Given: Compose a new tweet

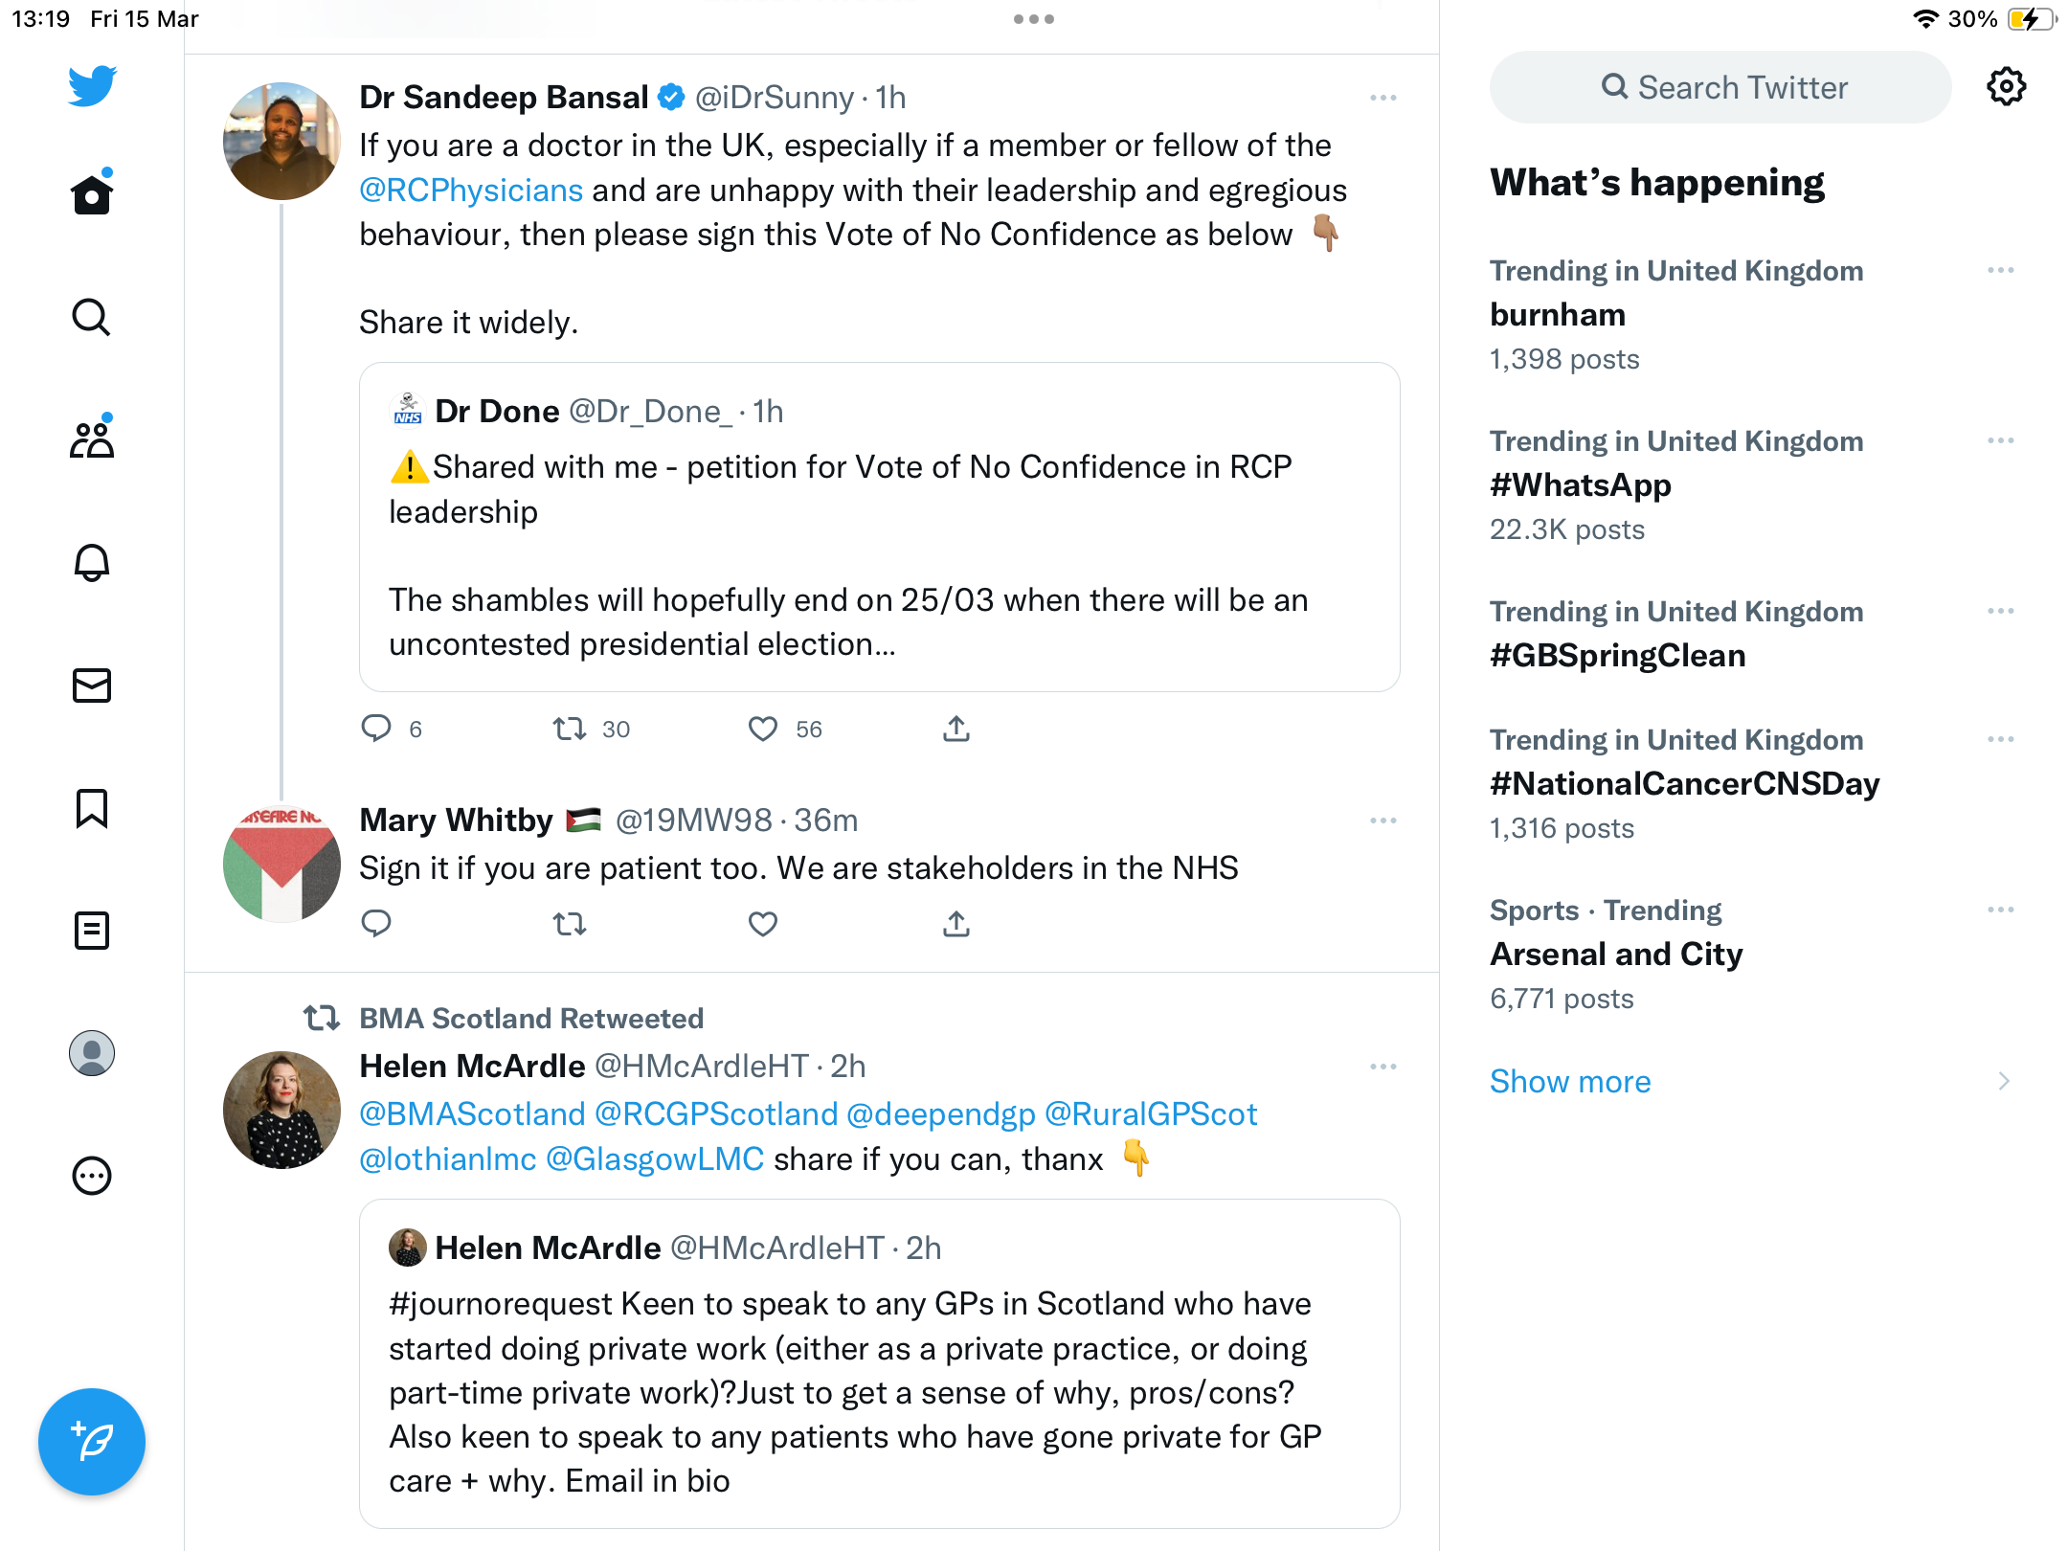Looking at the screenshot, I should coord(92,1441).
